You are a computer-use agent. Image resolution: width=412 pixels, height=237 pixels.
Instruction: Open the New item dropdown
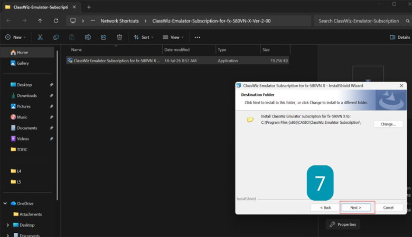tap(15, 37)
